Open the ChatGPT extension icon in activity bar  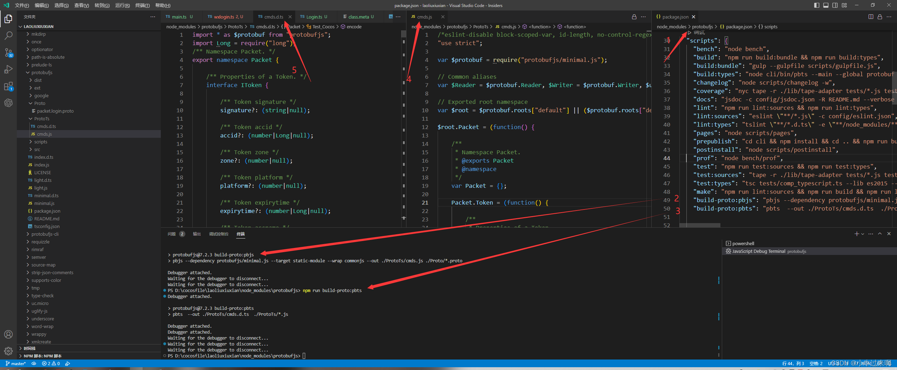(x=8, y=103)
